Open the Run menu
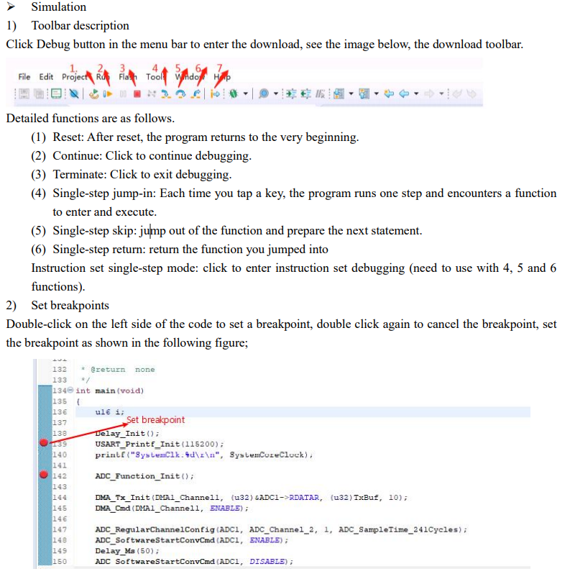This screenshot has height=574, width=570. coord(103,77)
